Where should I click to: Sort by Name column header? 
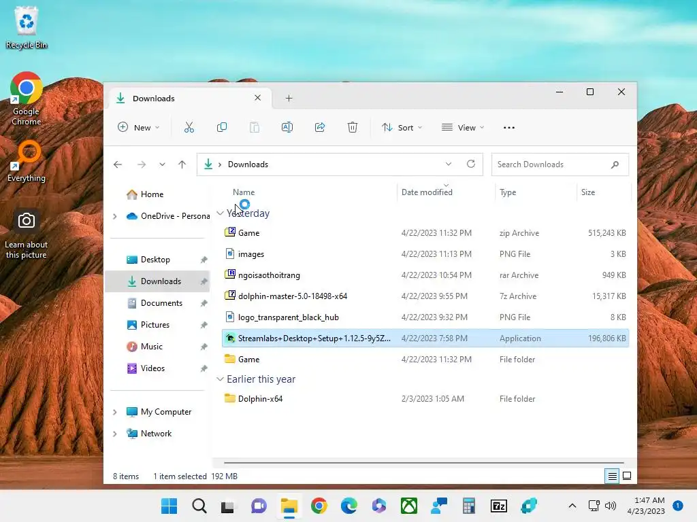point(244,192)
